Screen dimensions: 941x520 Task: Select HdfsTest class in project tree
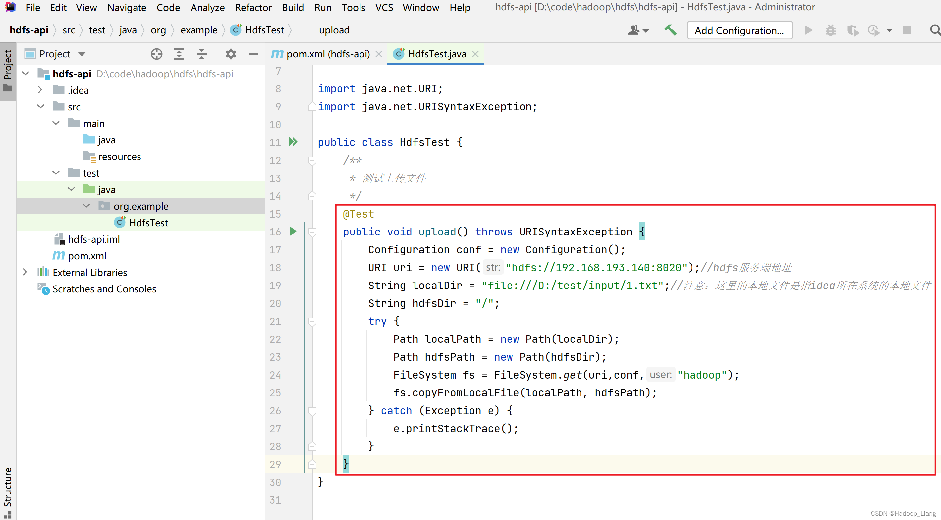(148, 222)
